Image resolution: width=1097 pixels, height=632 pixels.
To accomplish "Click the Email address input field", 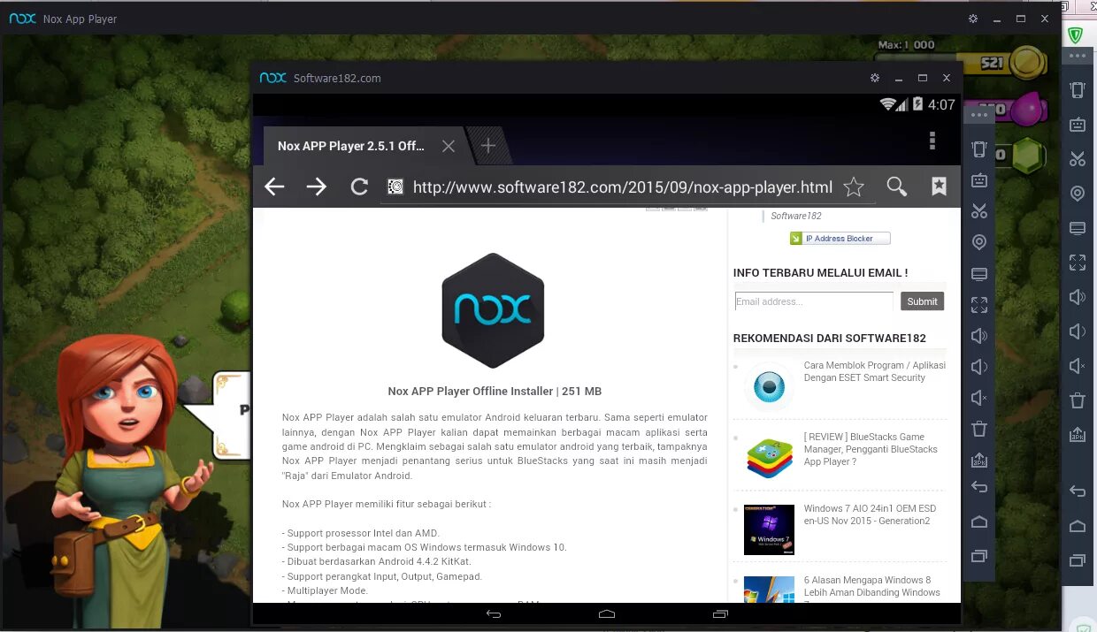I will click(x=814, y=301).
